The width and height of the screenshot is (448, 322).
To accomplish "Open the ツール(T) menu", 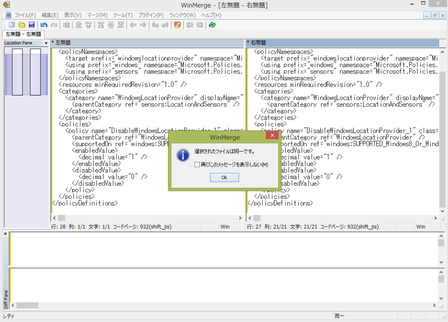I will pyautogui.click(x=122, y=15).
